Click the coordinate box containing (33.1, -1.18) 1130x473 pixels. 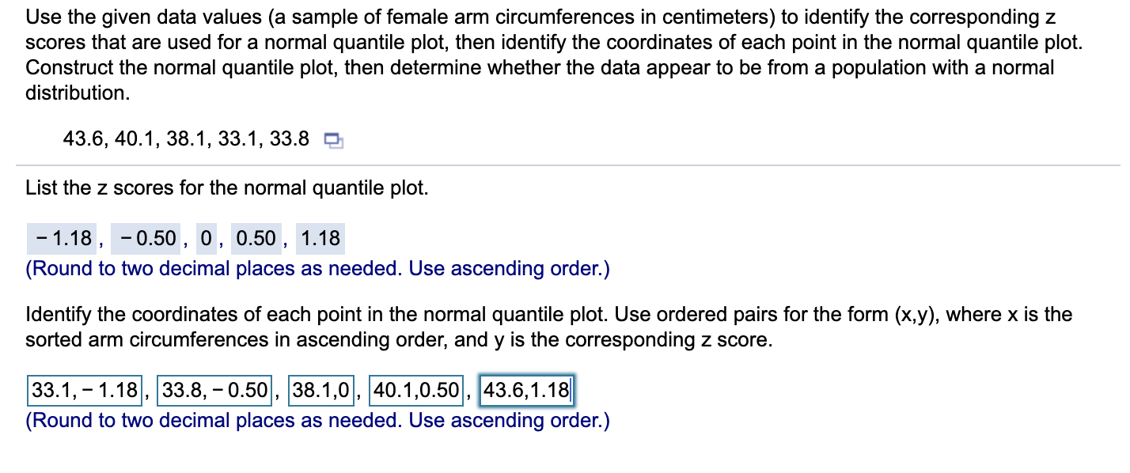coord(83,389)
